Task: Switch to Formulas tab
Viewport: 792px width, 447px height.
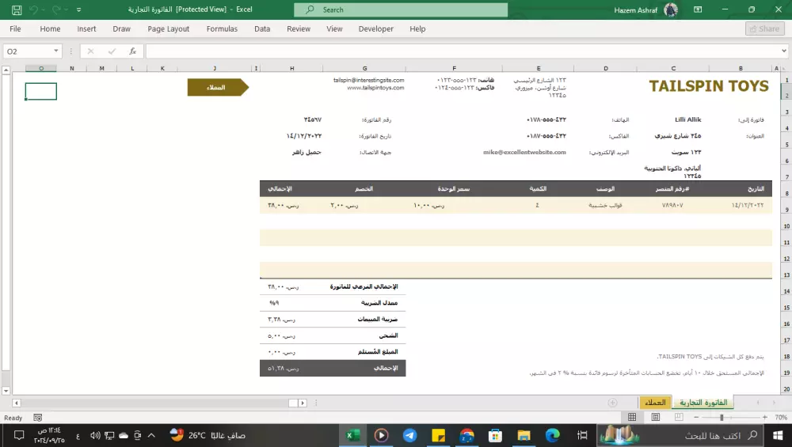Action: pyautogui.click(x=222, y=28)
